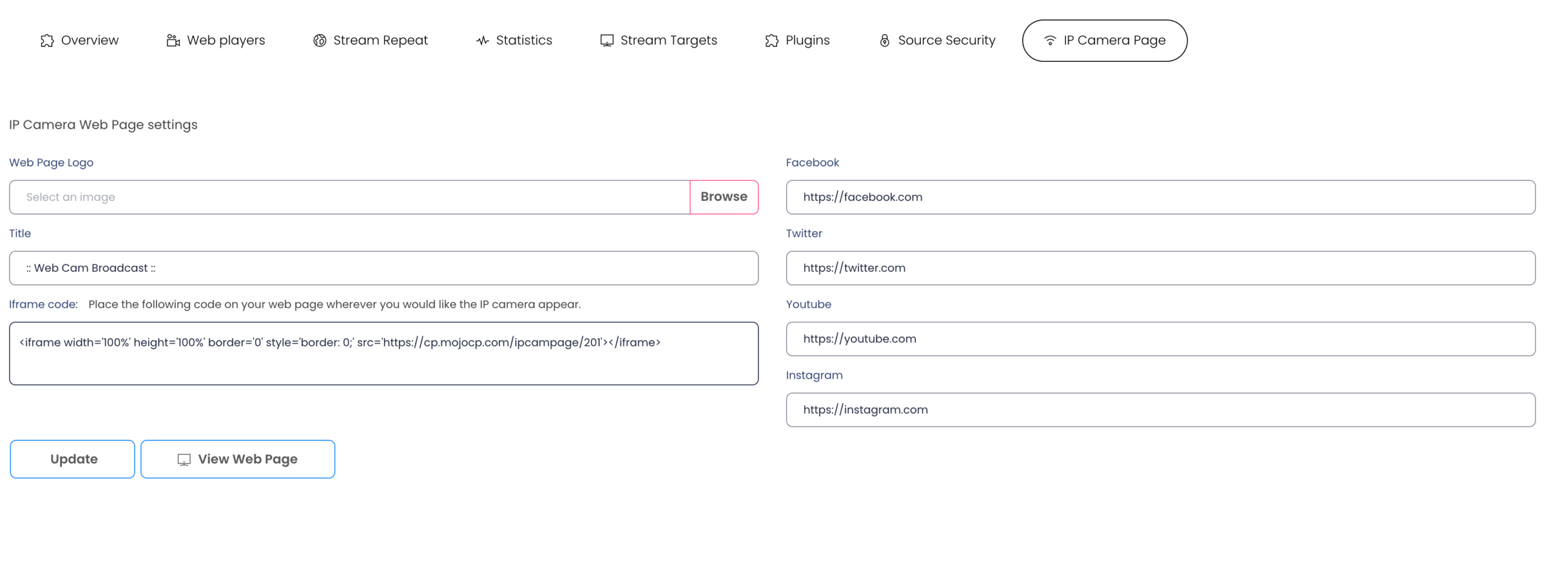Go to the Stream Targets tab
The height and width of the screenshot is (568, 1555).
(658, 41)
